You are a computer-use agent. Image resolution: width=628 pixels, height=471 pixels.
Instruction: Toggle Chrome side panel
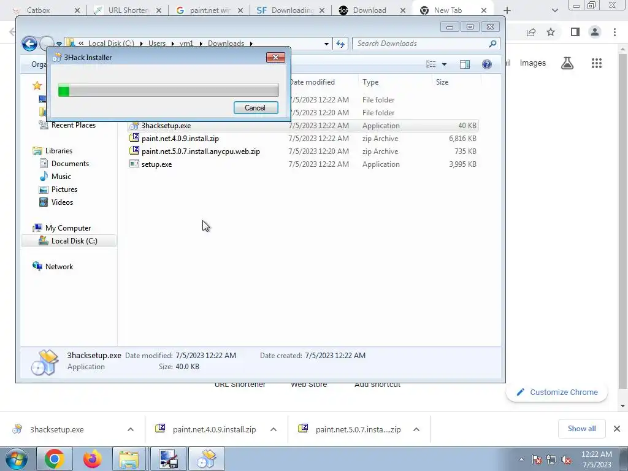[575, 32]
